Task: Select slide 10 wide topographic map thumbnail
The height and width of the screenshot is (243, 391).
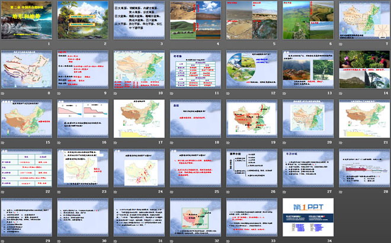Action: click(139, 69)
